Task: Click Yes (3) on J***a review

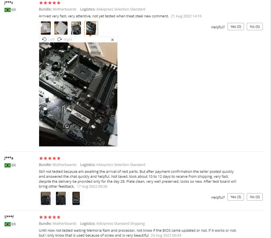Action: (235, 197)
